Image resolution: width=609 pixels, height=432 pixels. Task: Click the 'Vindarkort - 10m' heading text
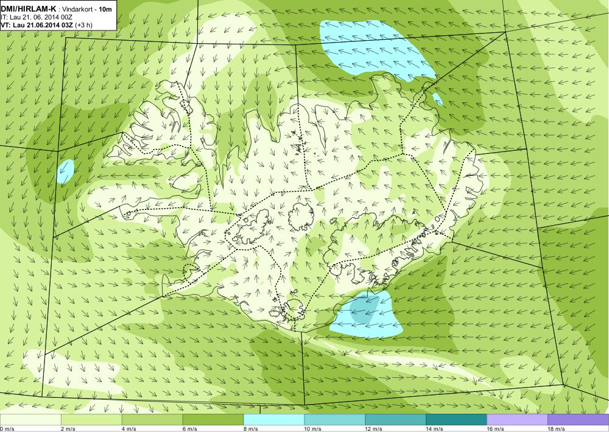(x=85, y=9)
